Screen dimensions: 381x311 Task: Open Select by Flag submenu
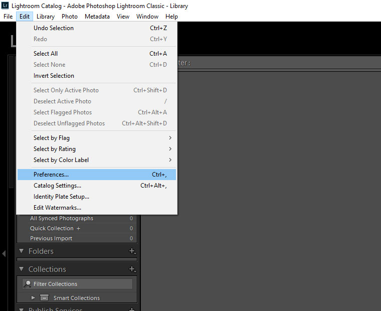[x=97, y=138]
